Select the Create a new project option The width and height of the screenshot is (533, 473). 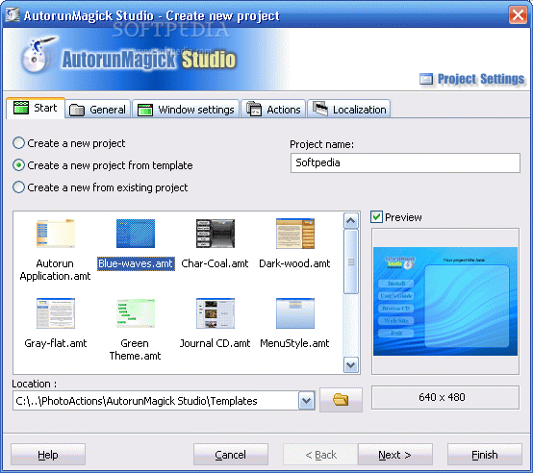click(x=69, y=143)
